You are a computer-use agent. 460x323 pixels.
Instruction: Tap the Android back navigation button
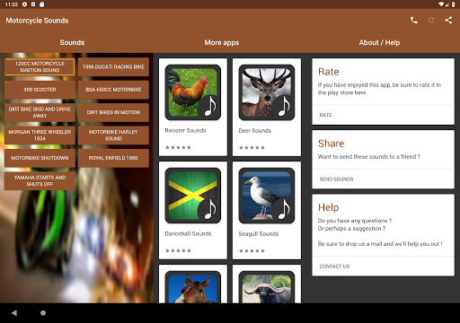(14, 313)
